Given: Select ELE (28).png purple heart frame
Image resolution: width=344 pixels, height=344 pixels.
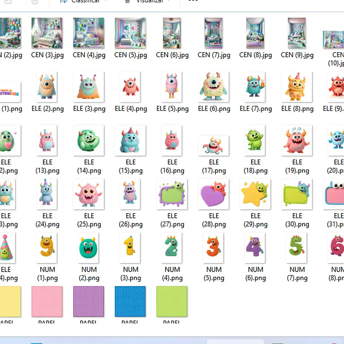Looking at the screenshot, I should coord(214,194).
